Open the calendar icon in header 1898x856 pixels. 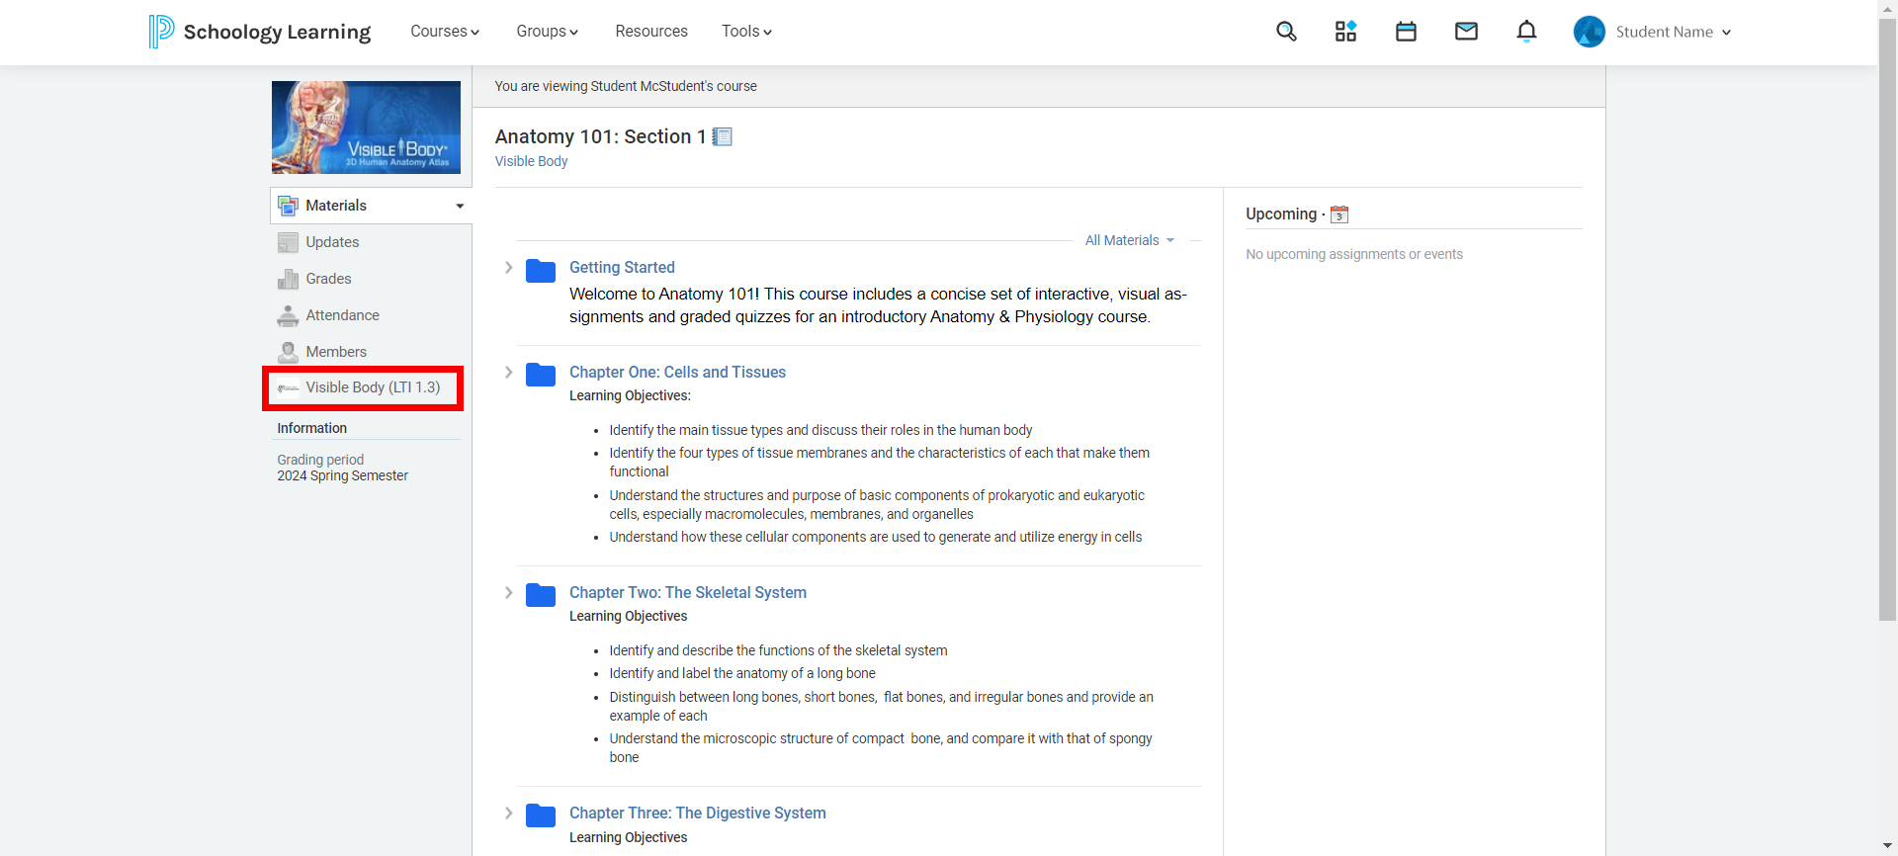point(1406,32)
